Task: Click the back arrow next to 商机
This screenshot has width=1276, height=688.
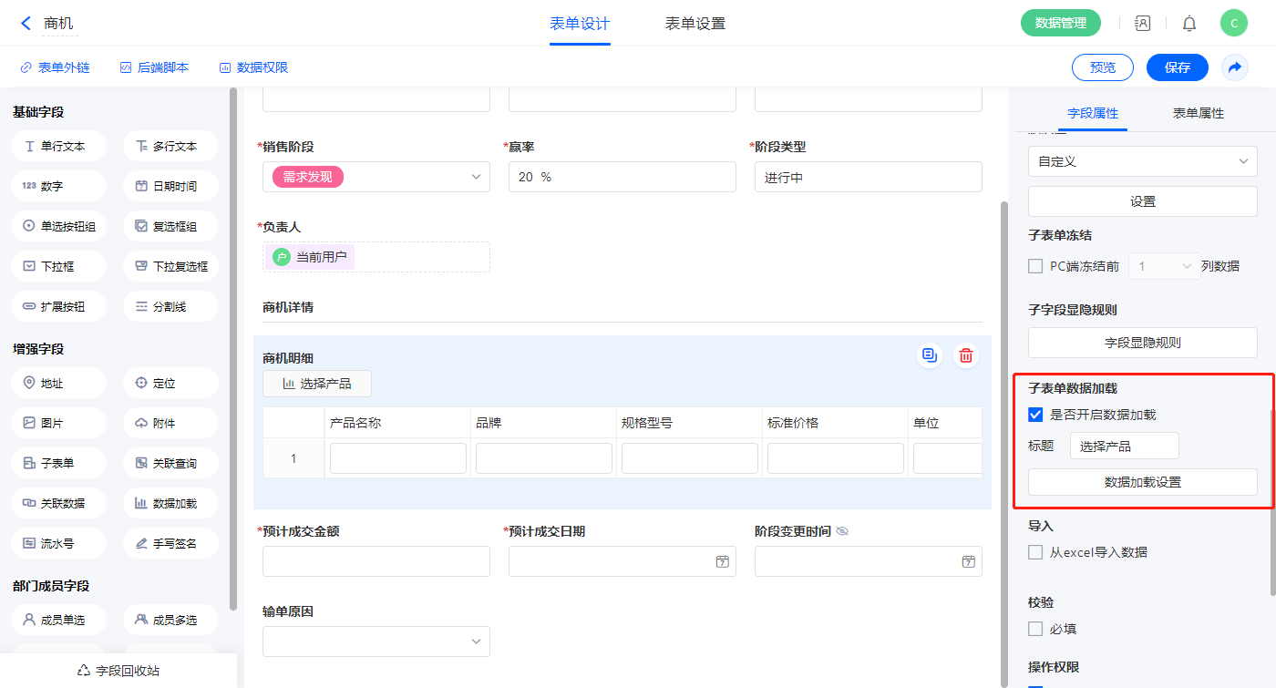Action: tap(26, 24)
